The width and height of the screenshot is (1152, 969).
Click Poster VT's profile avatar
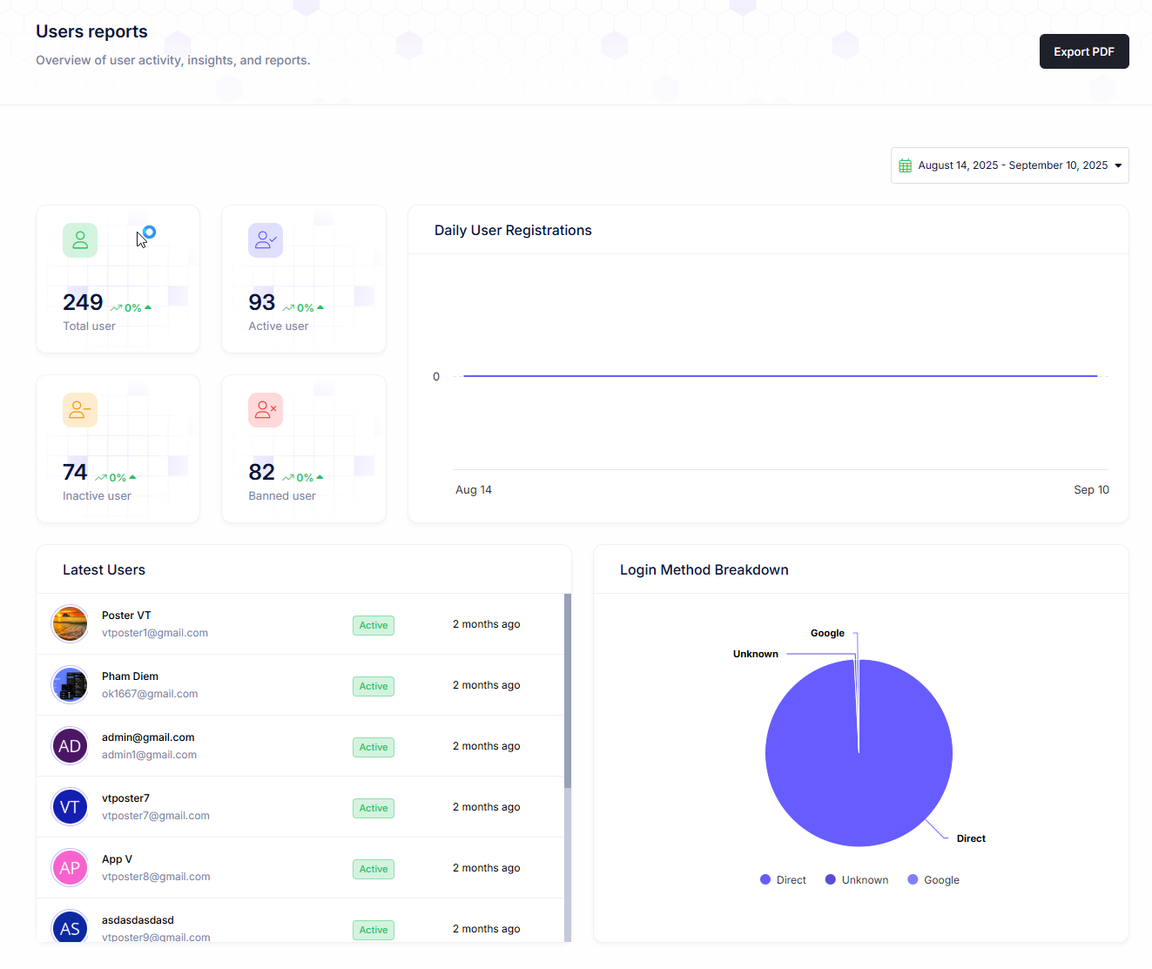click(70, 624)
